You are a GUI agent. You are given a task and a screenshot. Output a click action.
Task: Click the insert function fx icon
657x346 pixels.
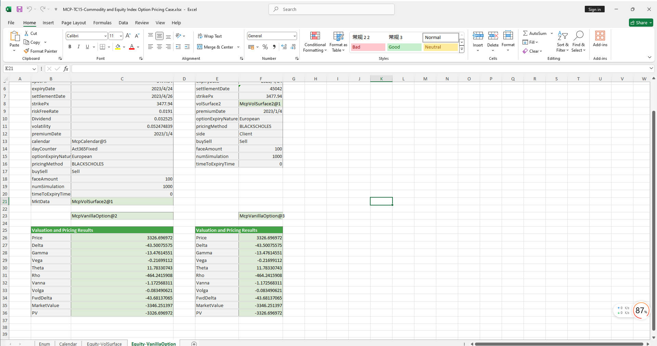66,69
